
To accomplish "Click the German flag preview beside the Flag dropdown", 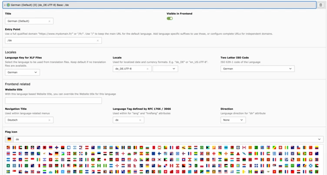I will pos(9,139).
